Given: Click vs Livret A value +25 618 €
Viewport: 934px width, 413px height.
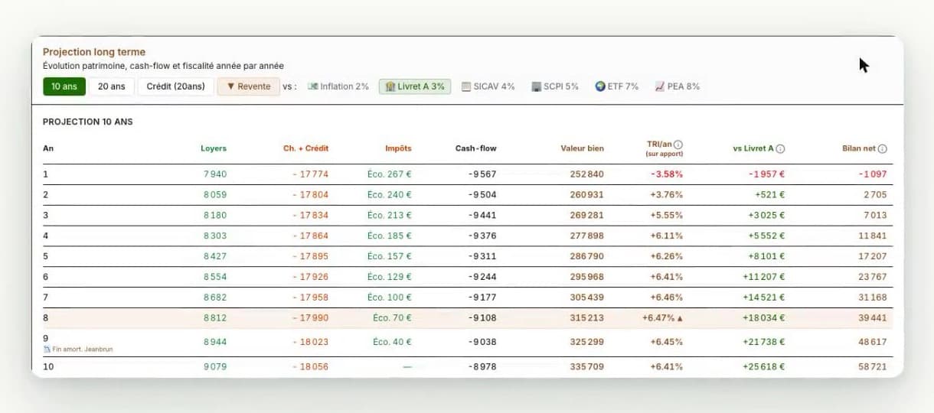Looking at the screenshot, I should click(764, 367).
